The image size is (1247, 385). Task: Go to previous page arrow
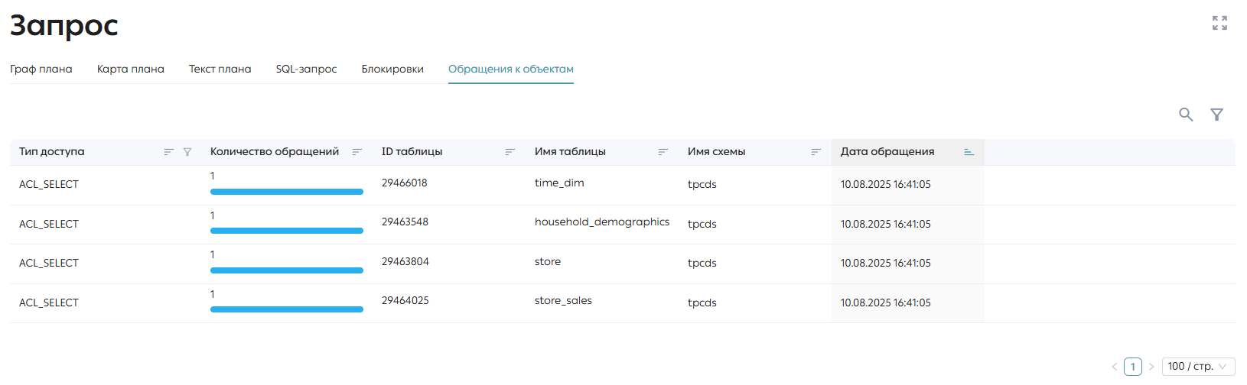(1115, 367)
